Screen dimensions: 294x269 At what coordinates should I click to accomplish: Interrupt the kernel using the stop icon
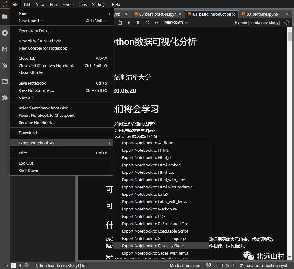coord(137,22)
